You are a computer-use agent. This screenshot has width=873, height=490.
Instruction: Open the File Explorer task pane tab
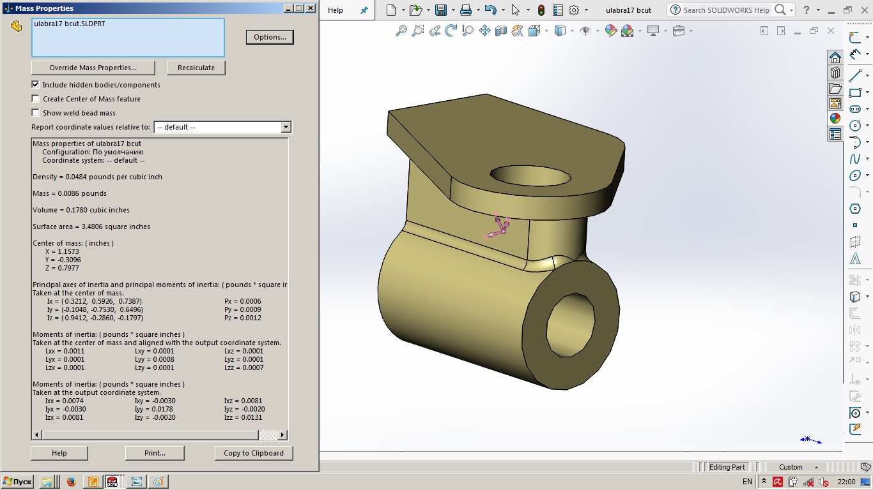[x=835, y=88]
